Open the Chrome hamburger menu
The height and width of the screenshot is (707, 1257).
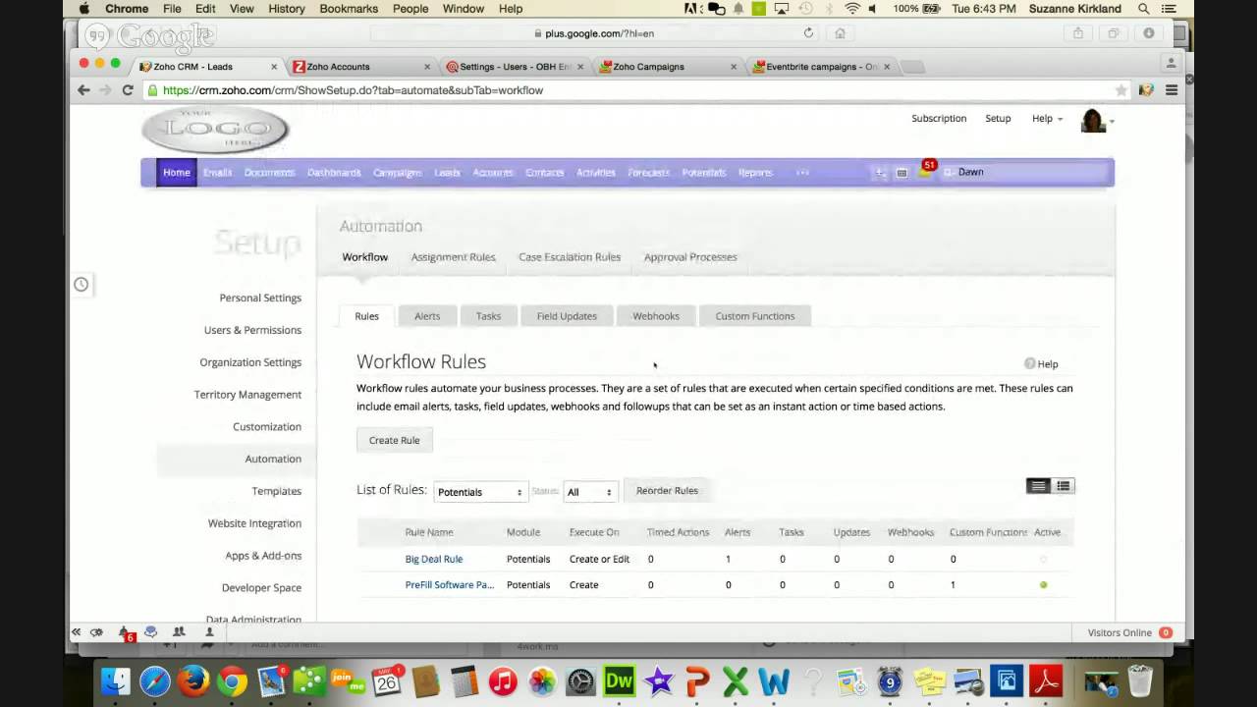pos(1171,89)
